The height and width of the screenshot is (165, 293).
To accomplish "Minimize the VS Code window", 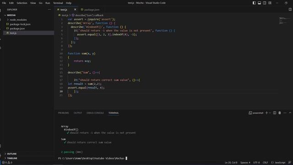I will pos(277,3).
